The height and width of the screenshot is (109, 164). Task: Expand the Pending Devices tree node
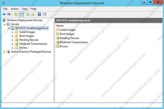13,40
